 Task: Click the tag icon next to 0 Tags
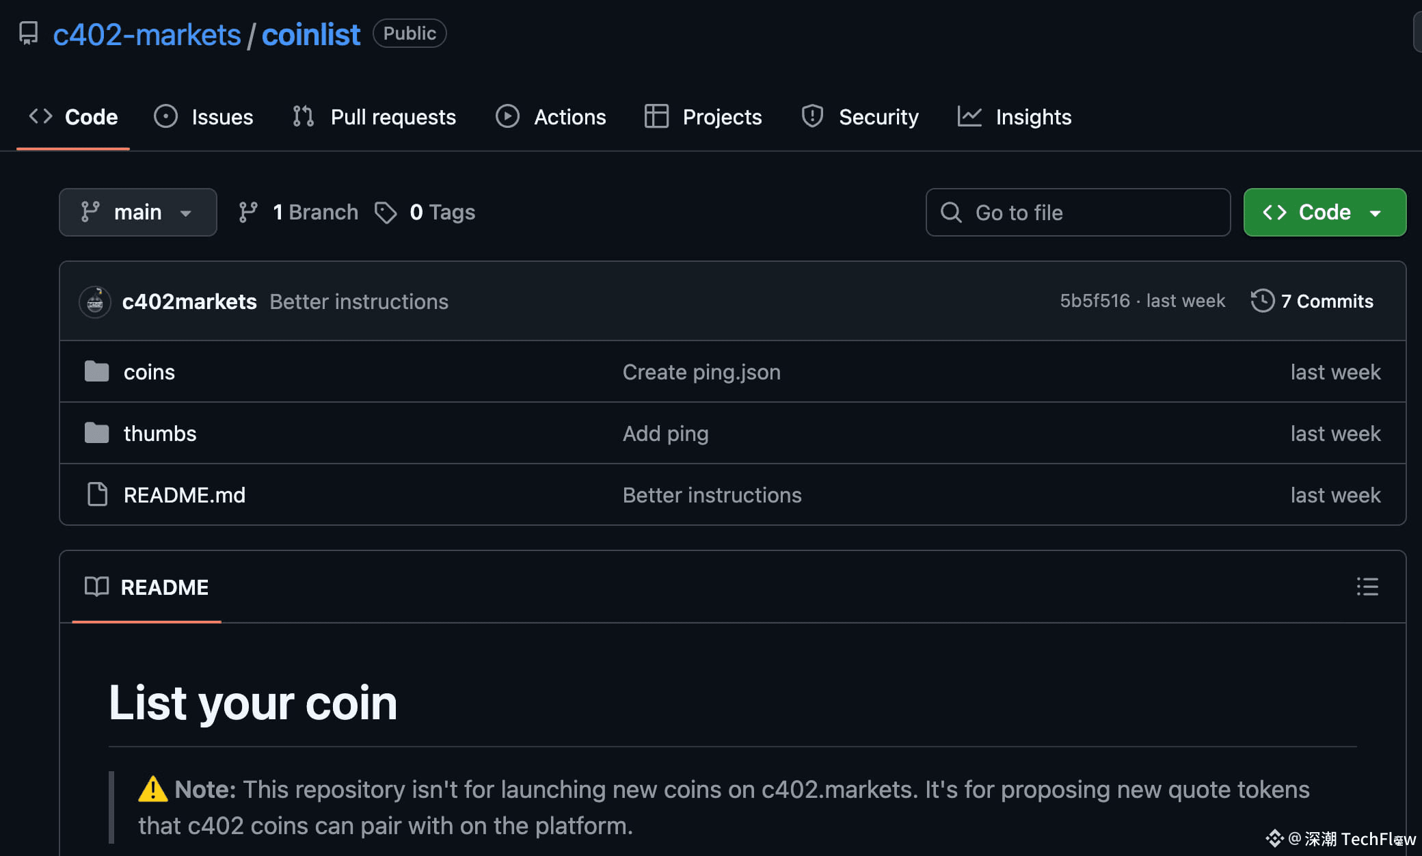click(386, 213)
